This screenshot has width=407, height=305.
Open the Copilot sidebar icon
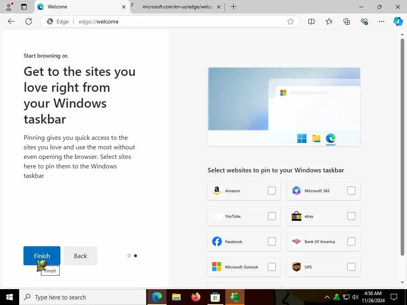[x=398, y=21]
